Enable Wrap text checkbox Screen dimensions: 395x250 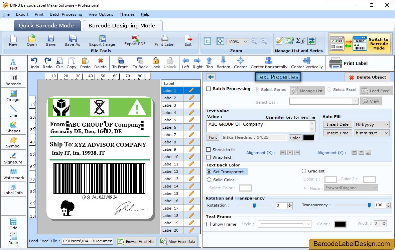pyautogui.click(x=208, y=157)
